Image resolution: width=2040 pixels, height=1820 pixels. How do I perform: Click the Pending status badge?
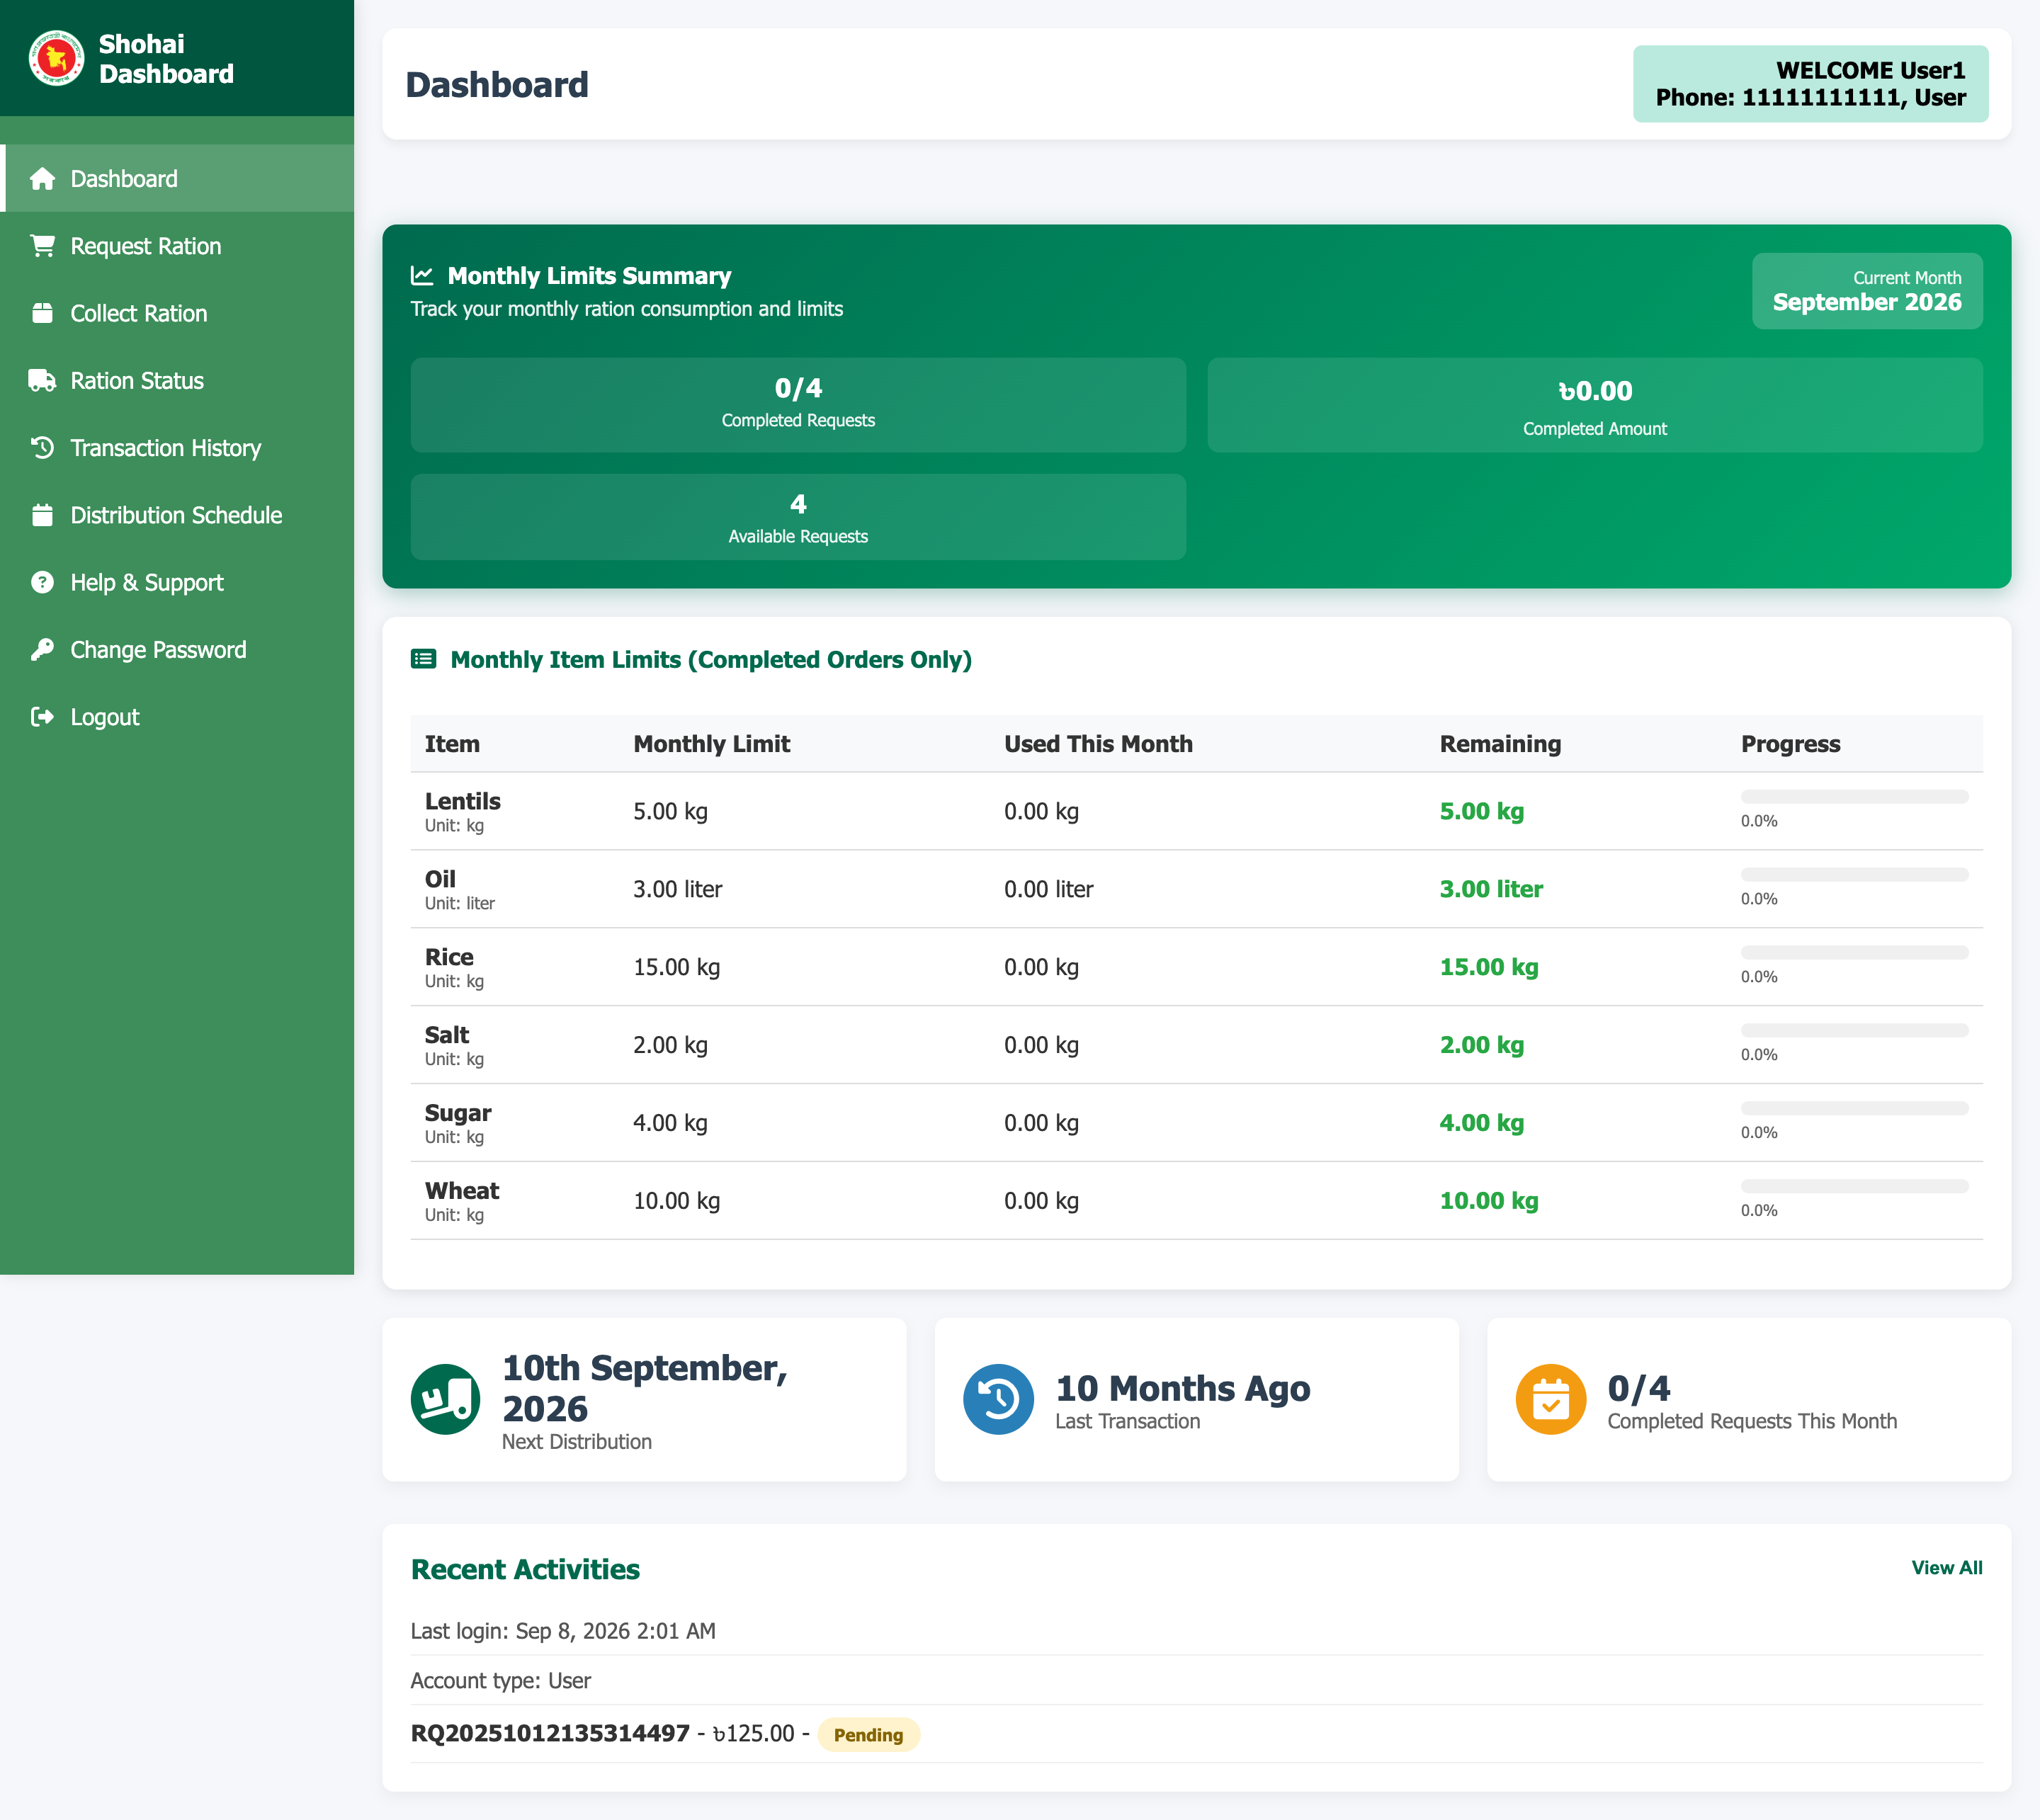(x=868, y=1735)
